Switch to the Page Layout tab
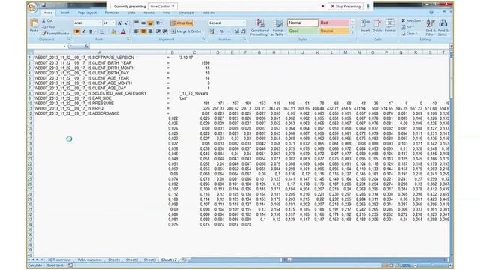This screenshot has height=270, width=480. click(x=87, y=13)
